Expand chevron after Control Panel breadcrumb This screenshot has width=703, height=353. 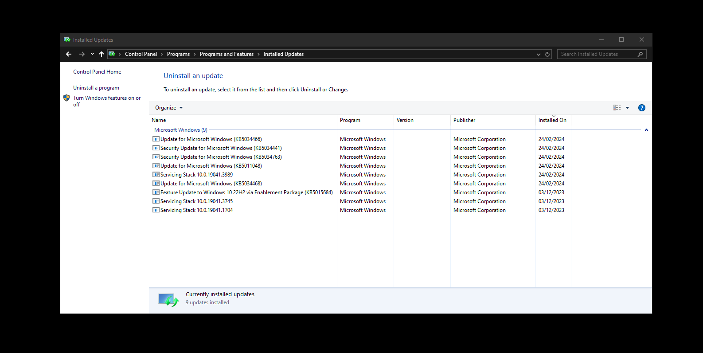click(162, 54)
